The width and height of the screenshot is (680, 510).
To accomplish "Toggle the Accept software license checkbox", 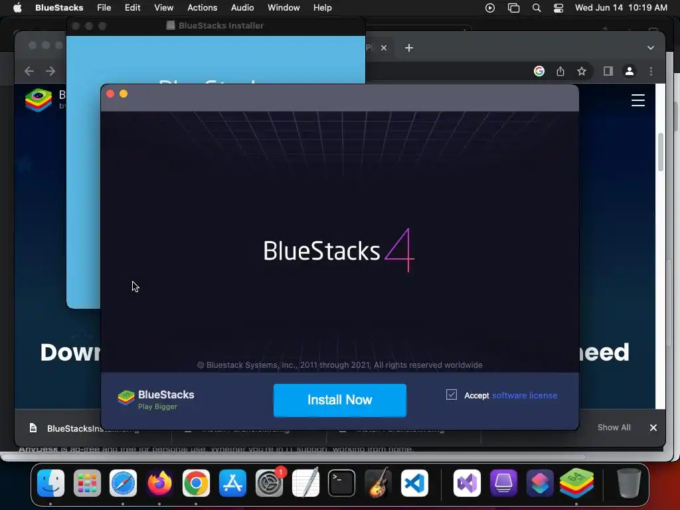I will tap(452, 394).
